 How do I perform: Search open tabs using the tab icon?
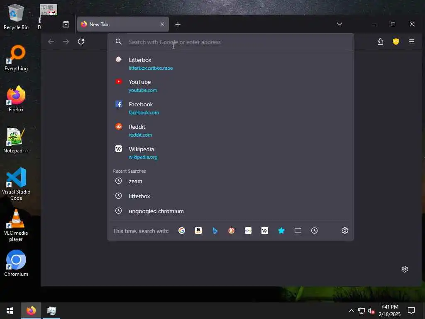coord(298,231)
